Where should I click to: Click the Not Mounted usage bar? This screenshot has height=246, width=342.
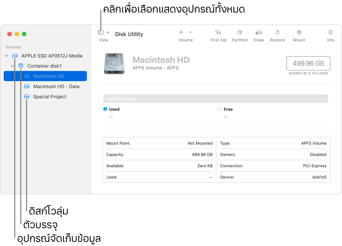click(x=216, y=98)
